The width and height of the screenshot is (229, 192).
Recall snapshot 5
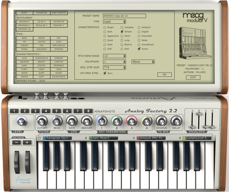pos(56,111)
